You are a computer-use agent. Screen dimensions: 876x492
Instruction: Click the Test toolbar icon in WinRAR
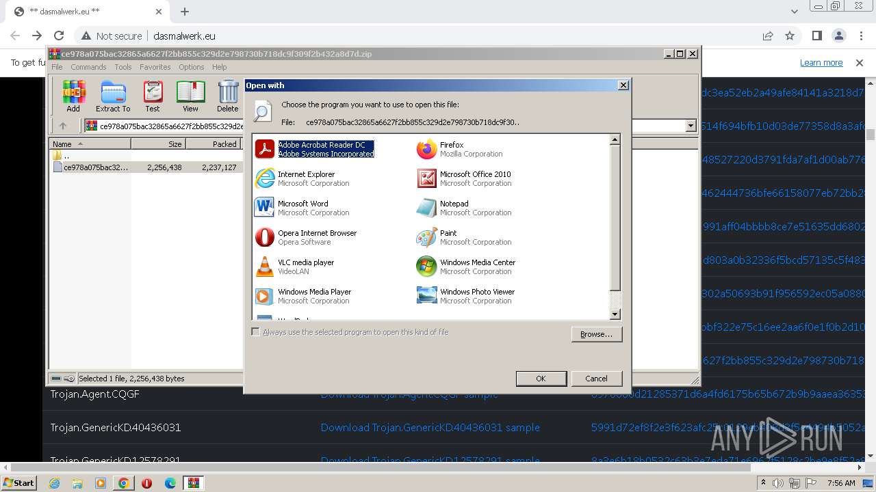(x=153, y=96)
